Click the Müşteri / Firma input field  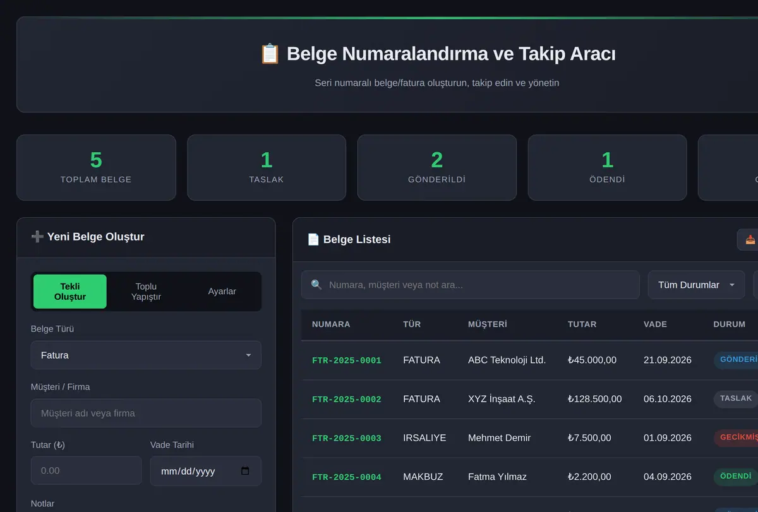pos(146,413)
